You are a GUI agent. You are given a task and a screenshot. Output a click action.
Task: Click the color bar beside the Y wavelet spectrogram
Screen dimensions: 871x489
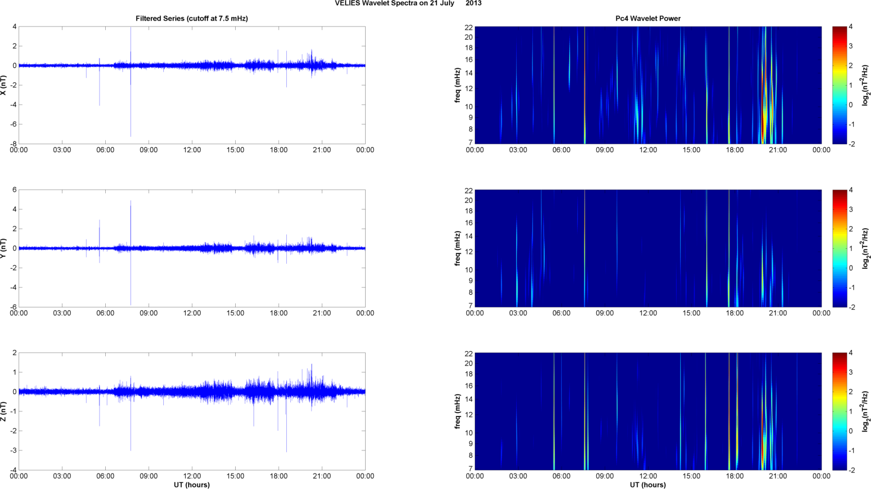pos(839,248)
